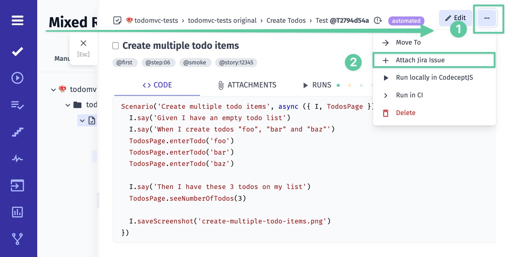Click the Edit button

click(455, 18)
